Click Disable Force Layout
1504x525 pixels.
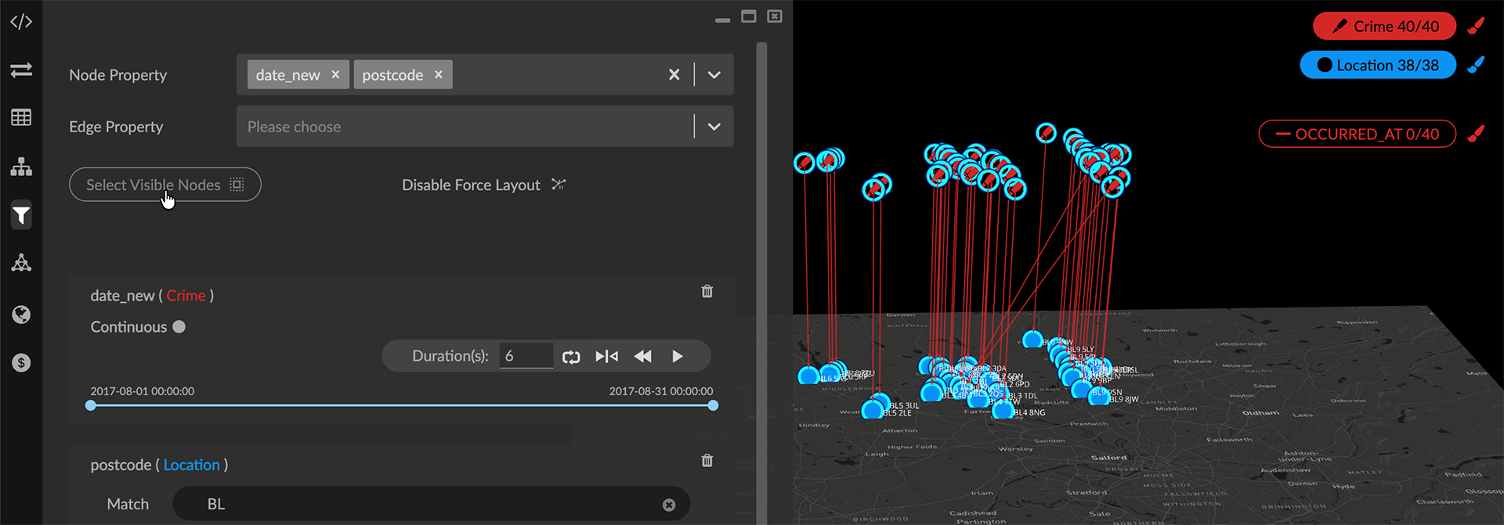(x=483, y=185)
